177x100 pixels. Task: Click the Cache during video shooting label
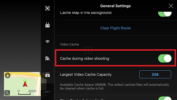click(x=85, y=58)
